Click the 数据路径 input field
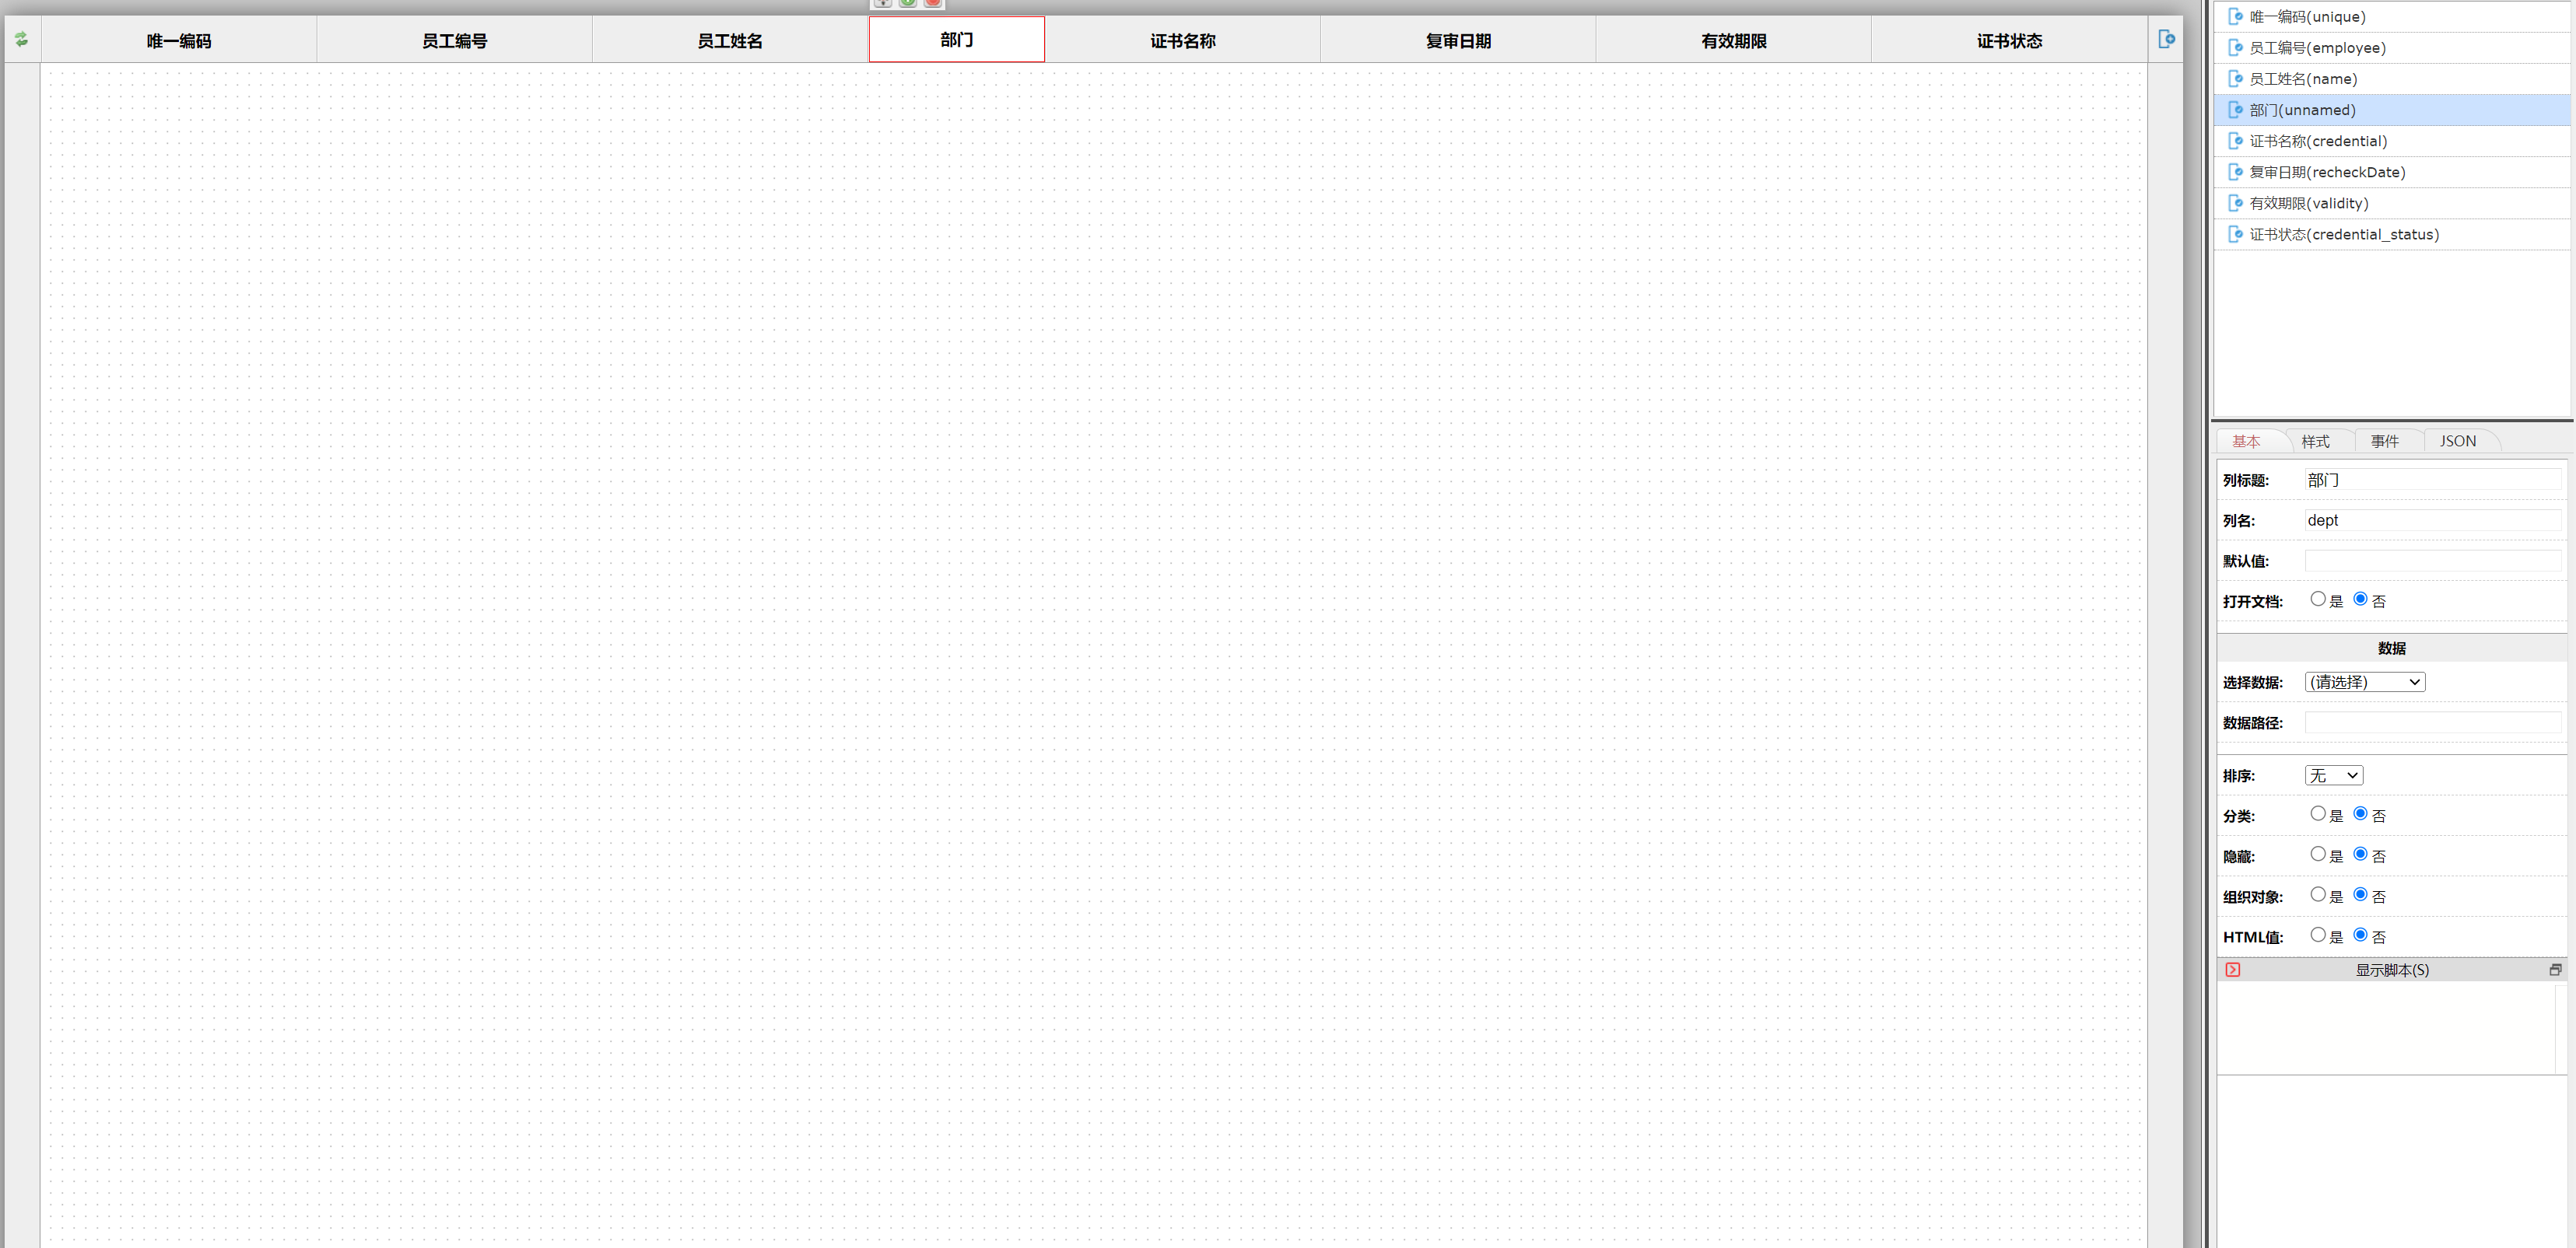Screen dimensions: 2576x1248 click(x=2431, y=722)
